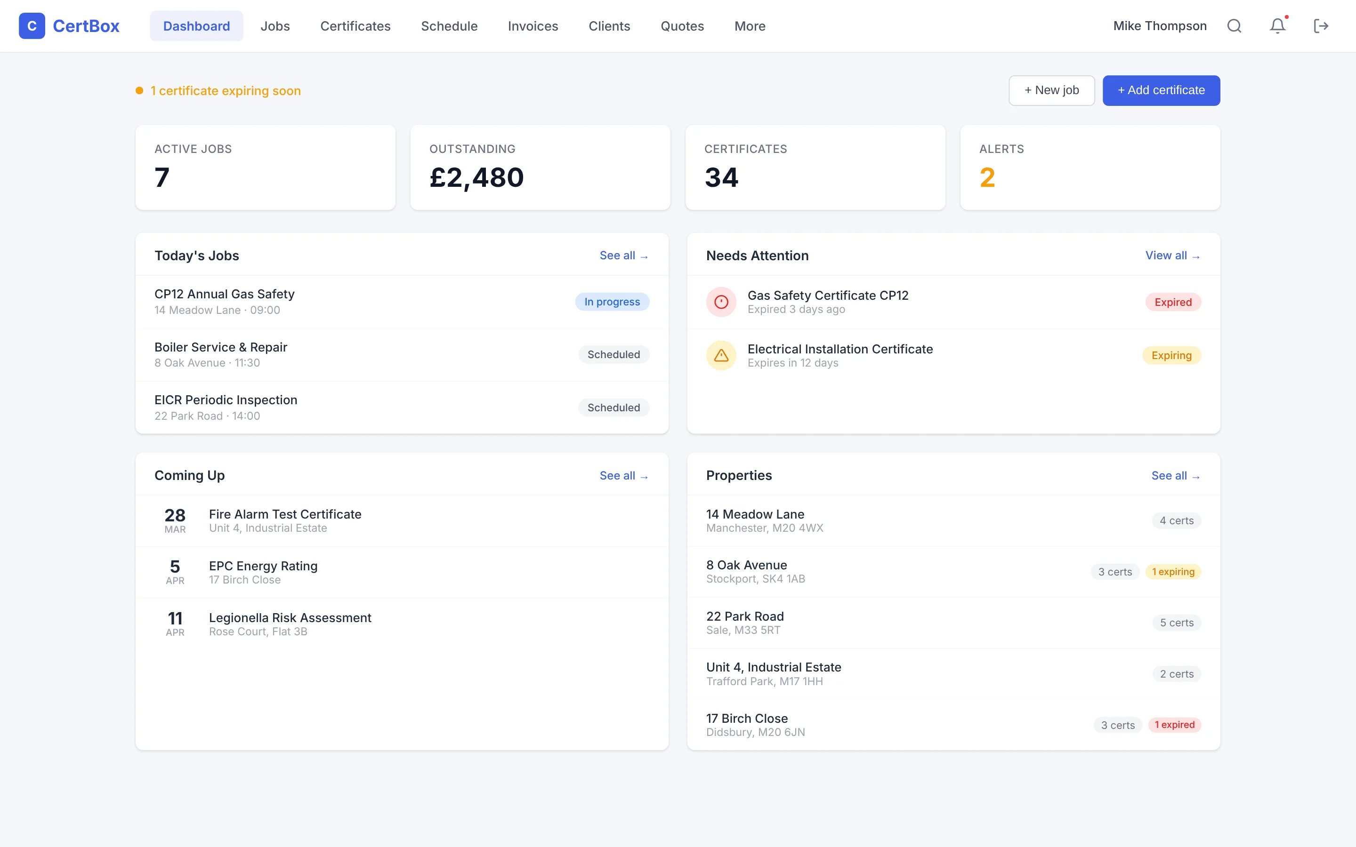
Task: Select the In progress status pill on CP12 Annual Gas Safety
Action: [x=612, y=301]
